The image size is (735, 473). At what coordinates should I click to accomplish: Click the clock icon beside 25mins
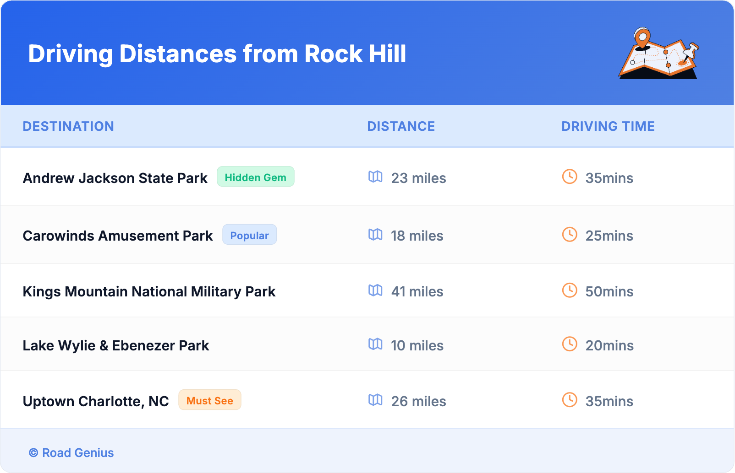(570, 234)
